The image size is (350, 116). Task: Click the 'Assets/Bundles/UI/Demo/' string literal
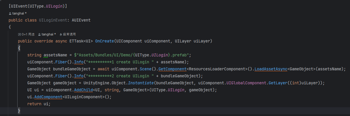pyautogui.click(x=105, y=55)
